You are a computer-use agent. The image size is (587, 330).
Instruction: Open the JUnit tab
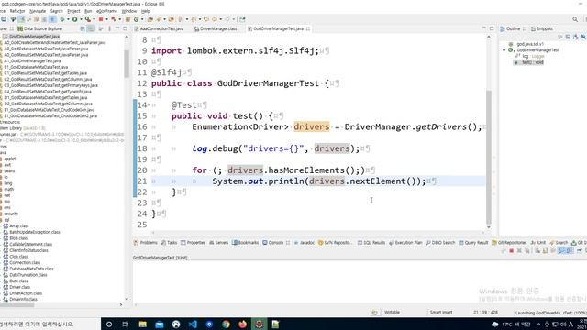point(538,243)
